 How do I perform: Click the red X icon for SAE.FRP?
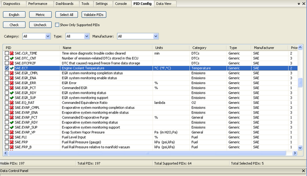pyautogui.click(x=12, y=142)
